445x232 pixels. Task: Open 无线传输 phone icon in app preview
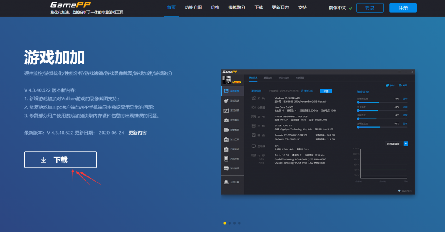point(226,159)
